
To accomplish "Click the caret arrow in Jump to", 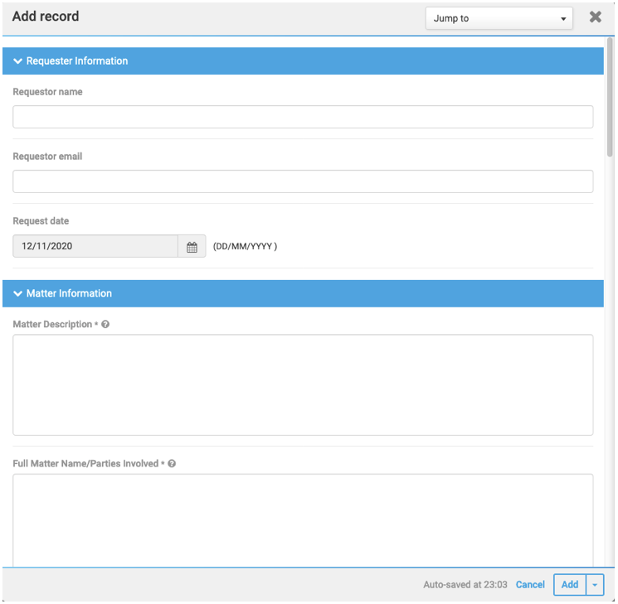I will click(563, 19).
